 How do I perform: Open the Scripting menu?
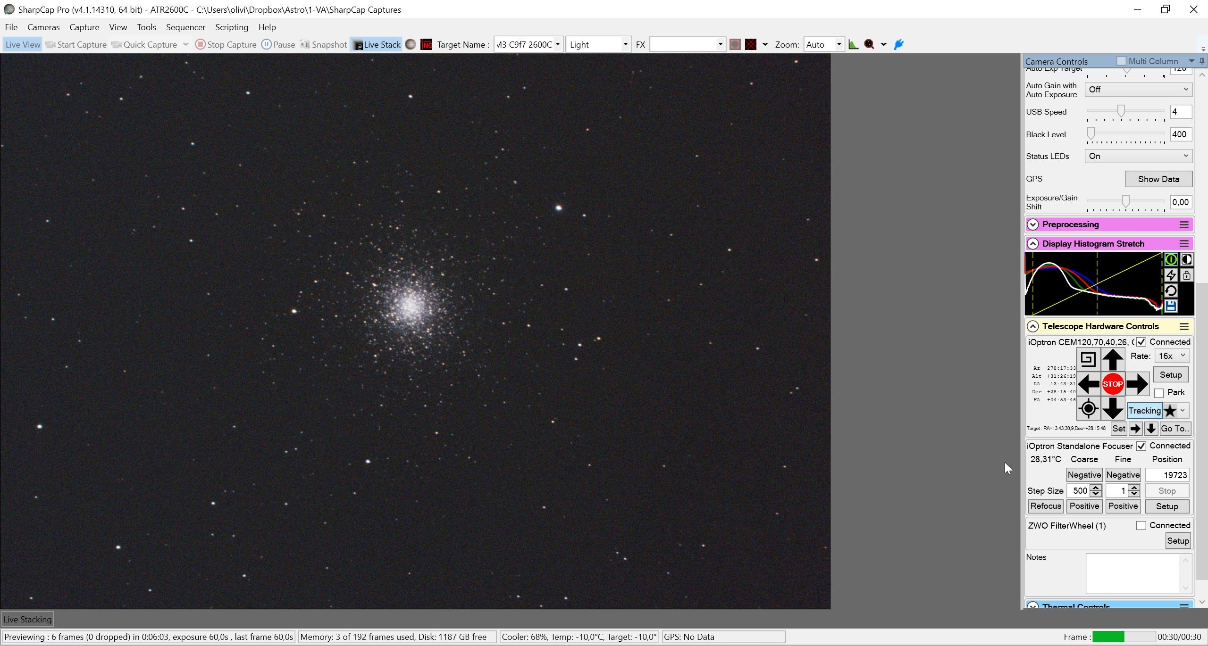(232, 27)
